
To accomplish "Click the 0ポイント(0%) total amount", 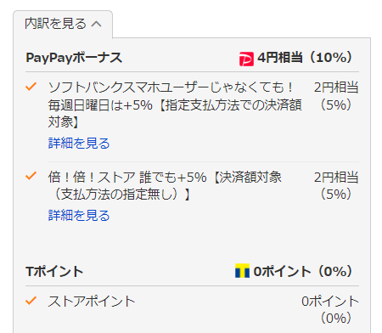I will tap(303, 271).
